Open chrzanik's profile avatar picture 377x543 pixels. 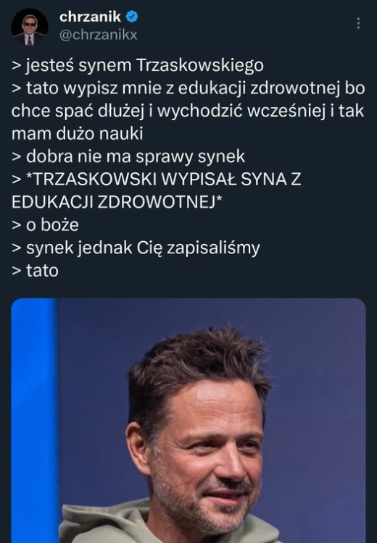tap(29, 27)
